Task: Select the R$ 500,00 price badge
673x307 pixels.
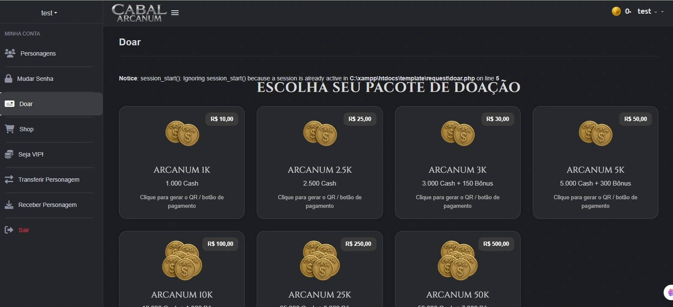Action: pyautogui.click(x=496, y=244)
